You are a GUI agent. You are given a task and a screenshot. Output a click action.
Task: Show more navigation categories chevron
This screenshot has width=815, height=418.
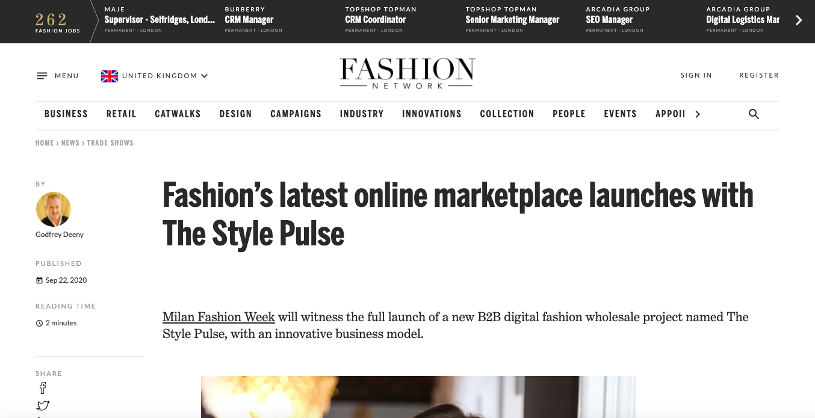pyautogui.click(x=698, y=114)
